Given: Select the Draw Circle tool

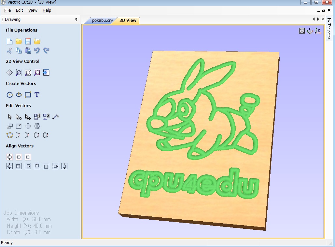Looking at the screenshot, I should tap(10, 95).
